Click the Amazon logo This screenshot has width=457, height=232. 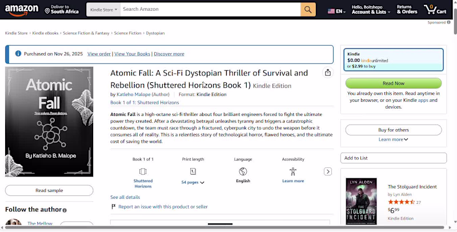pyautogui.click(x=22, y=10)
